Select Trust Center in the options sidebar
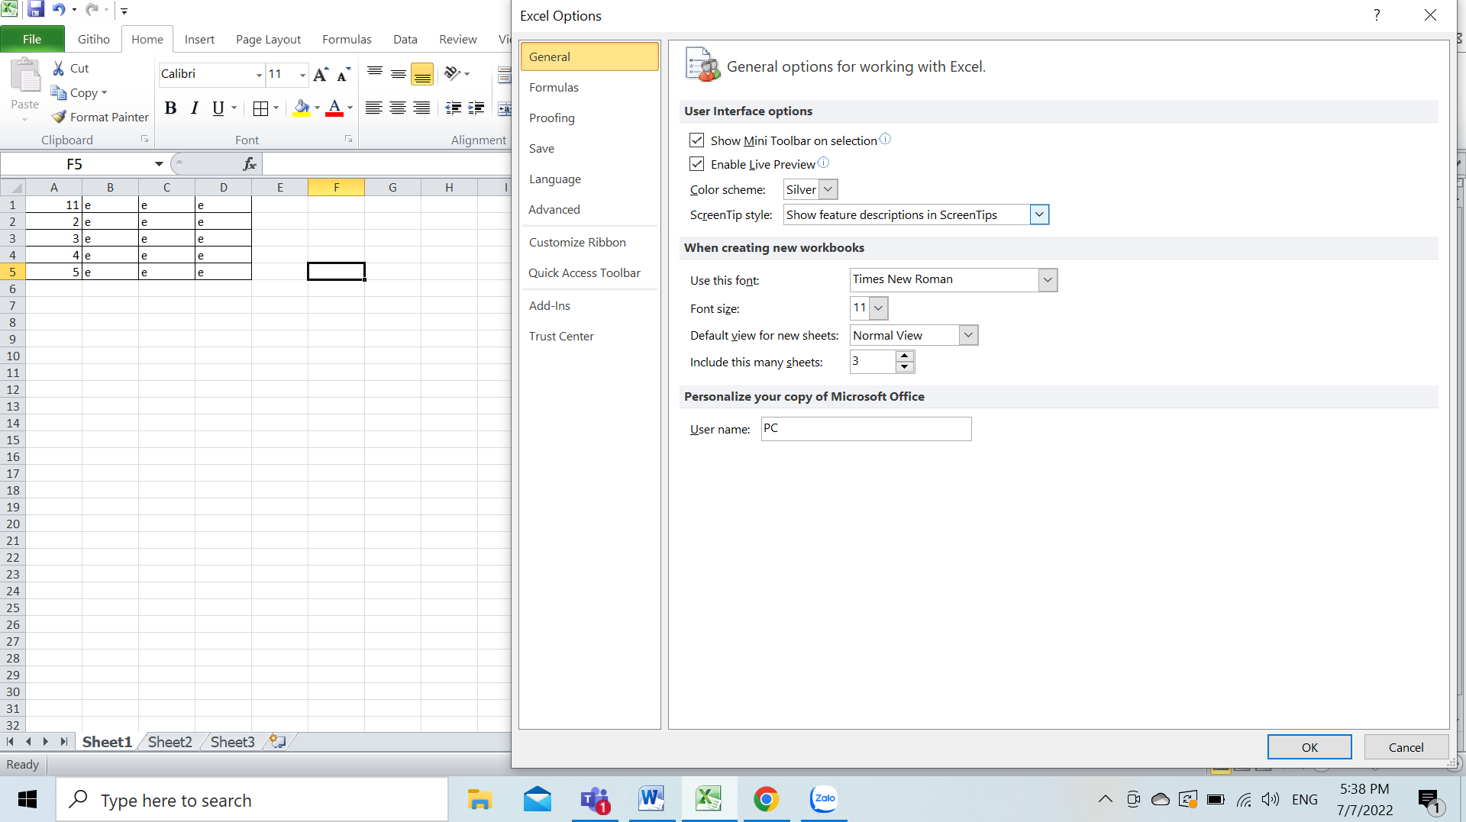Image resolution: width=1466 pixels, height=822 pixels. [x=589, y=337]
